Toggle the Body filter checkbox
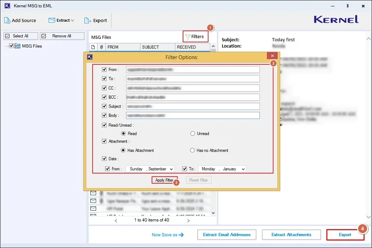Screen dimensions: 372x248 pyautogui.click(x=104, y=115)
